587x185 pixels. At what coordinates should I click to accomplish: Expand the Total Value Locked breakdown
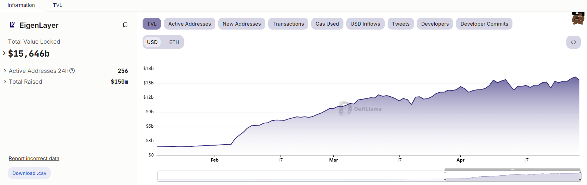(x=4, y=53)
